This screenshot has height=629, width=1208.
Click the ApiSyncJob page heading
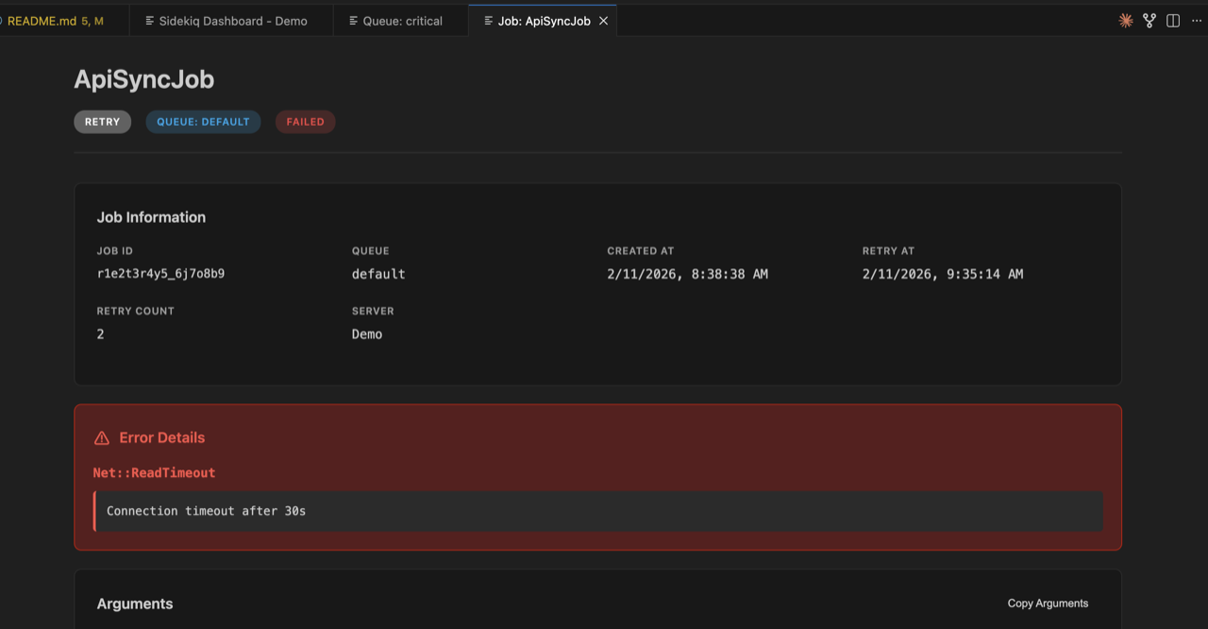[143, 79]
